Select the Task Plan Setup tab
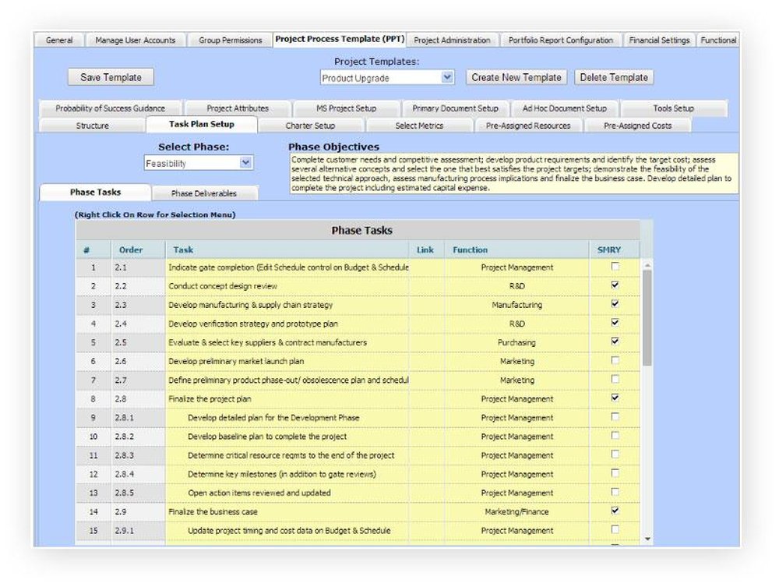The width and height of the screenshot is (779, 587). [x=201, y=124]
